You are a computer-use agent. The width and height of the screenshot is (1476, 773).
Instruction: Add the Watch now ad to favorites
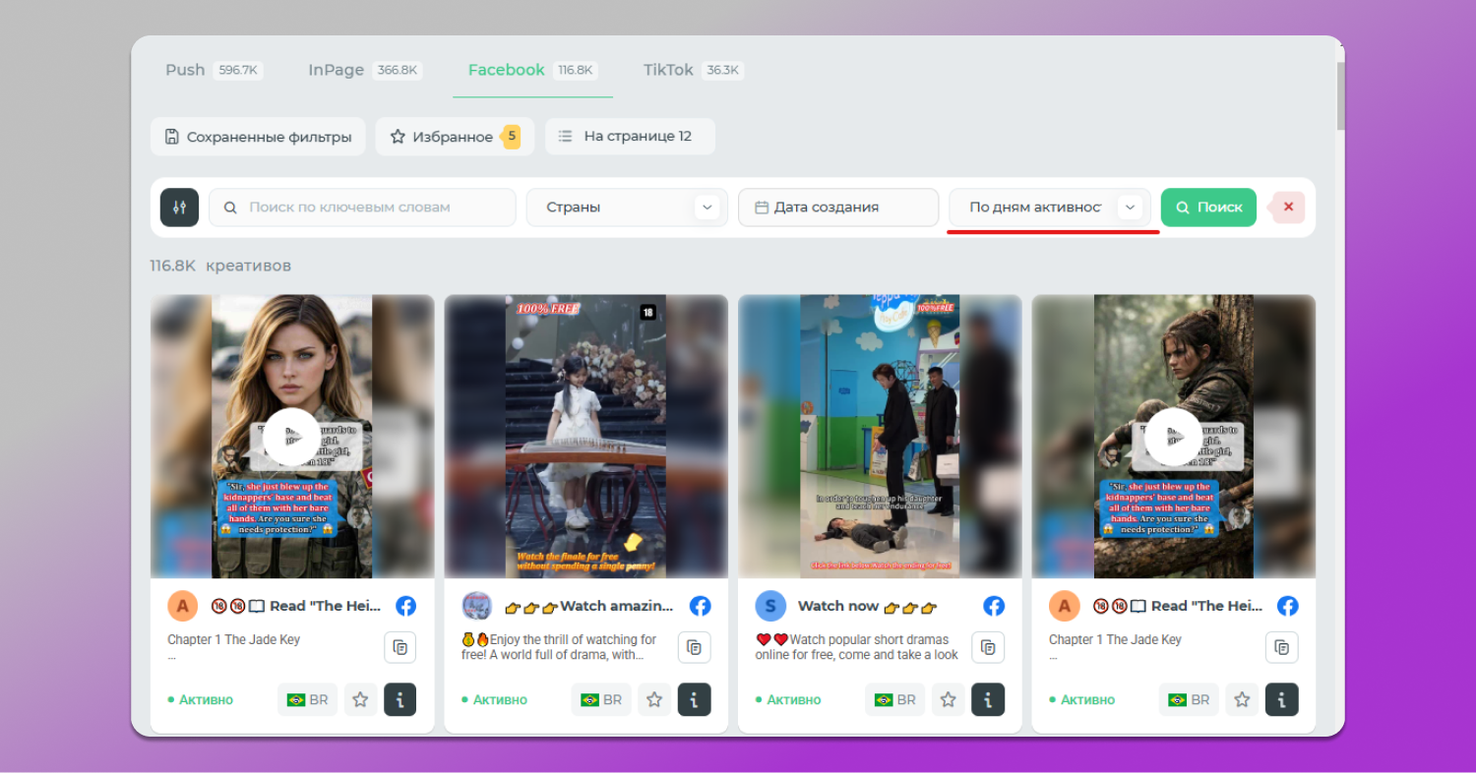click(x=948, y=699)
